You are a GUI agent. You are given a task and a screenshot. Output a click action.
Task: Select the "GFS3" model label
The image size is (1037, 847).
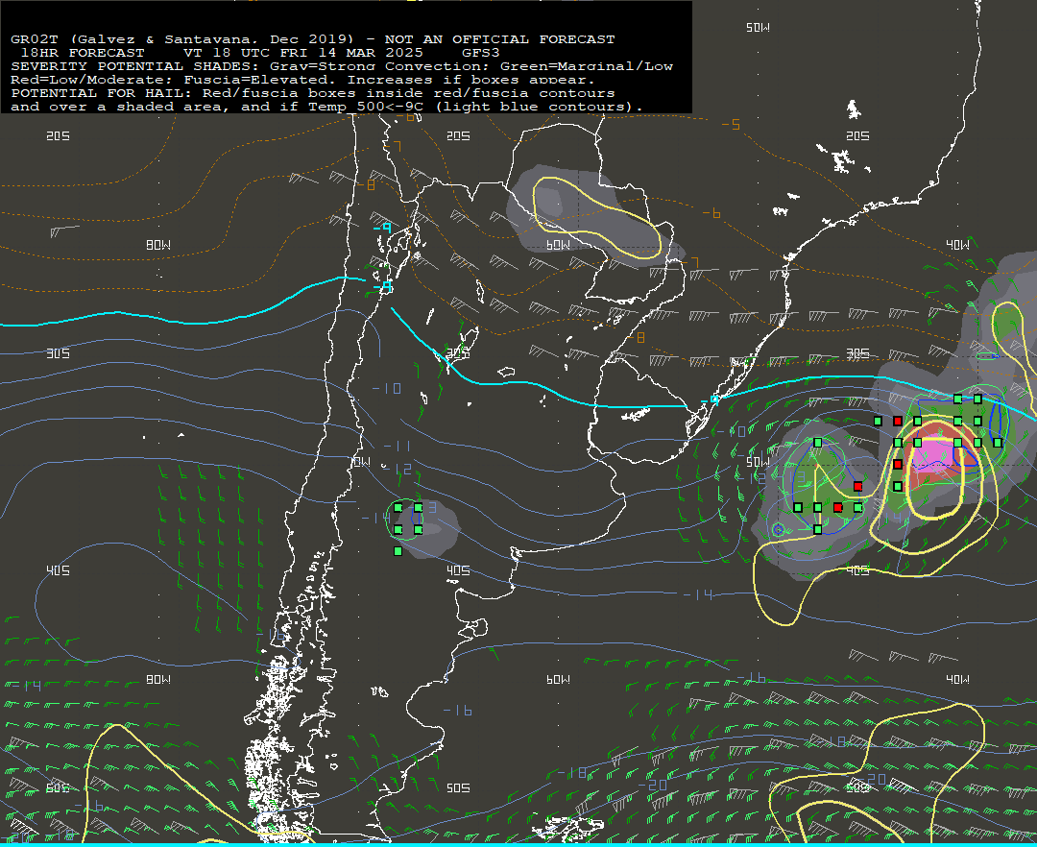pos(481,52)
